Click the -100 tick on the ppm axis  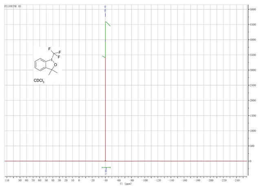point(145,180)
